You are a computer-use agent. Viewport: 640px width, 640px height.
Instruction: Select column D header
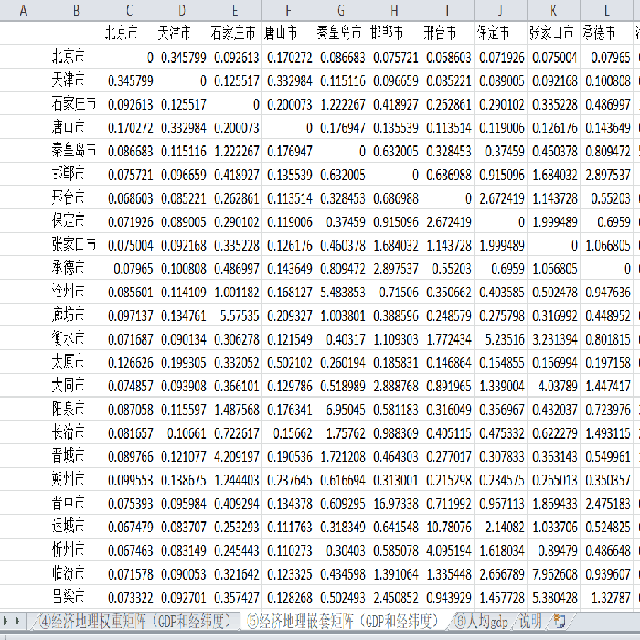(182, 10)
